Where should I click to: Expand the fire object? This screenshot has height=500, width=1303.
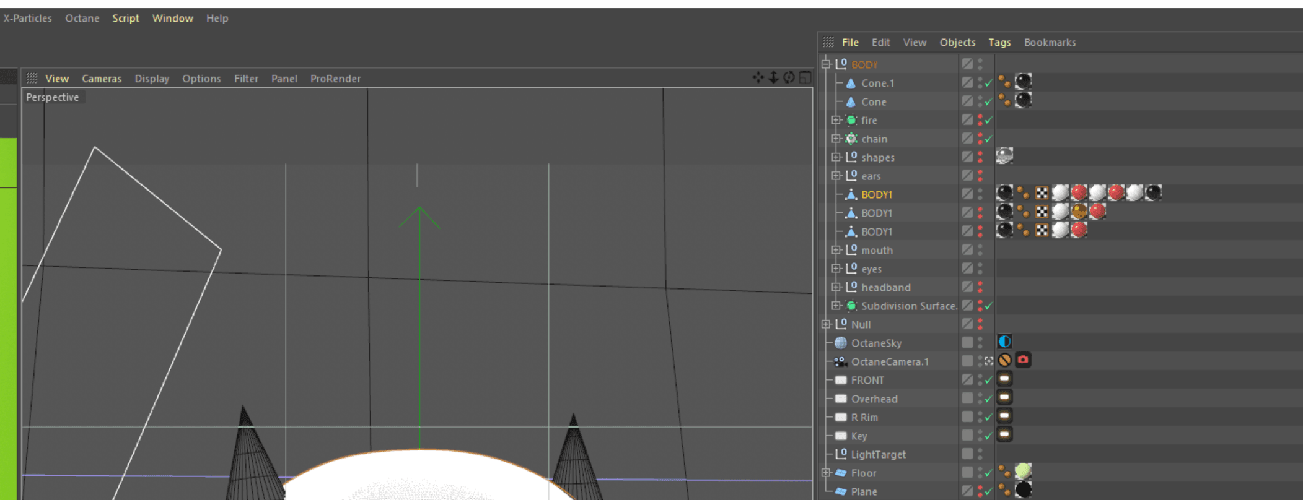tap(836, 120)
